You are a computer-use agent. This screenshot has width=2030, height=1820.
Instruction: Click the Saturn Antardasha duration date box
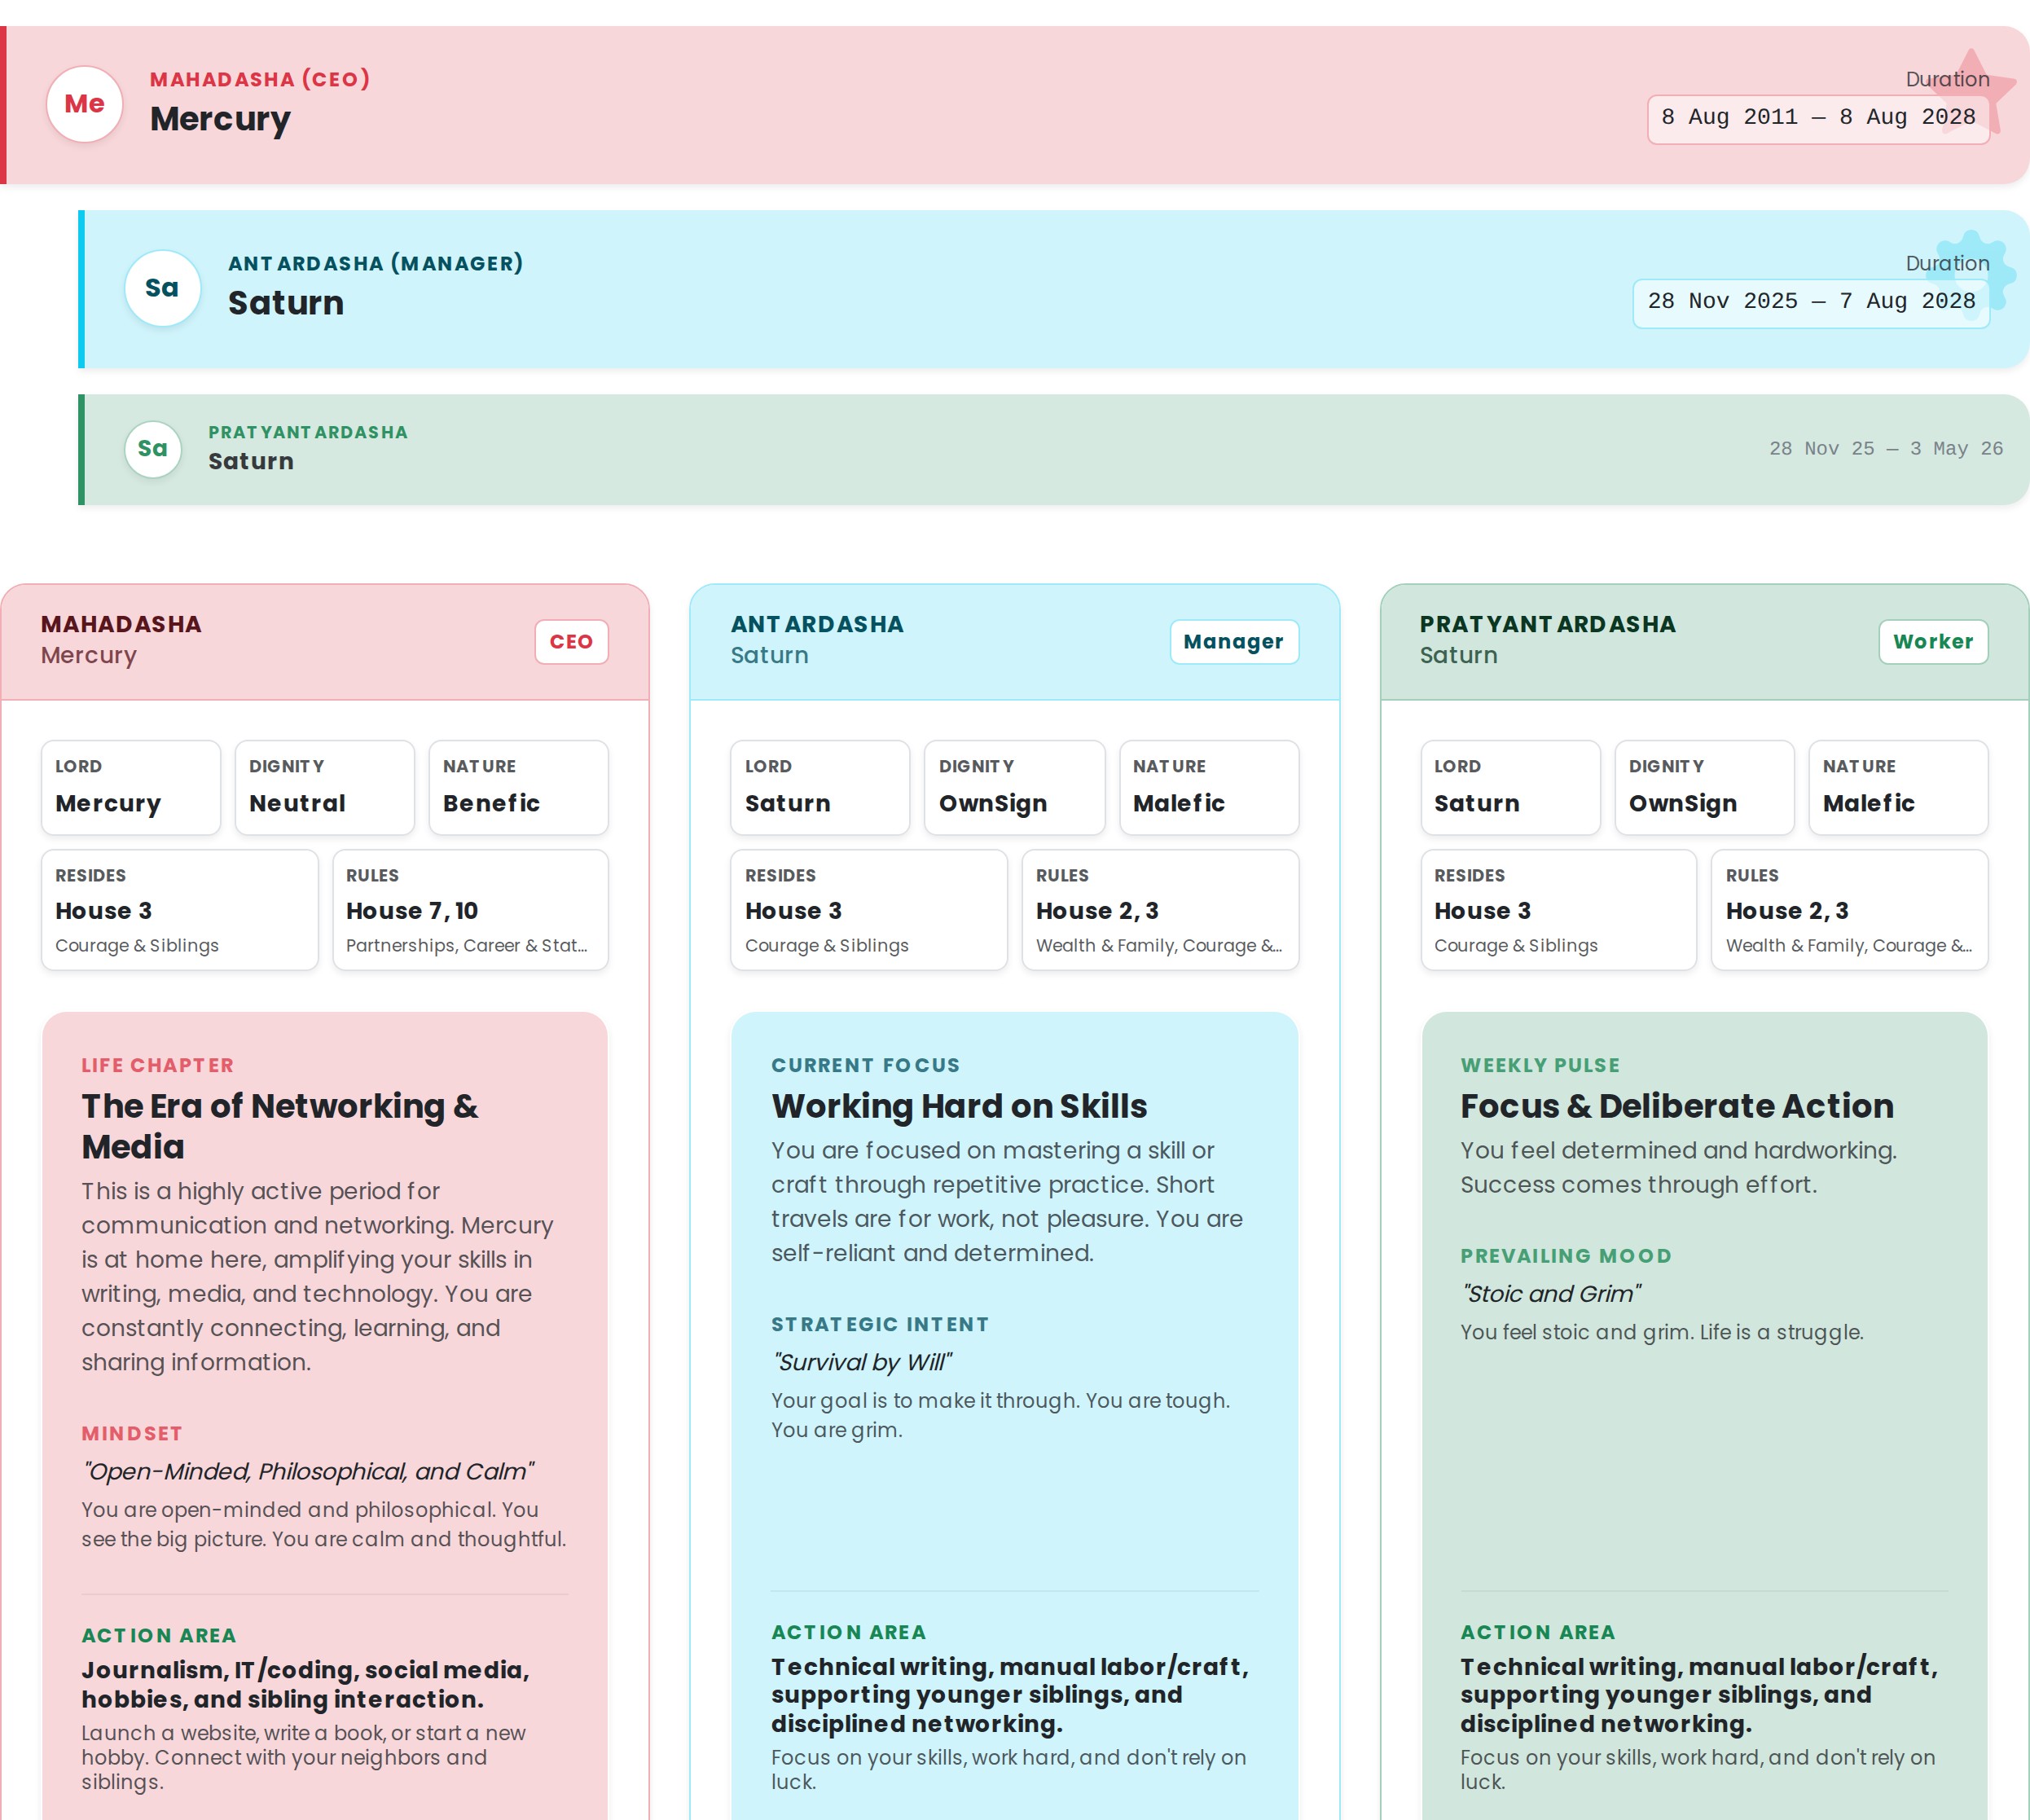pos(1810,303)
